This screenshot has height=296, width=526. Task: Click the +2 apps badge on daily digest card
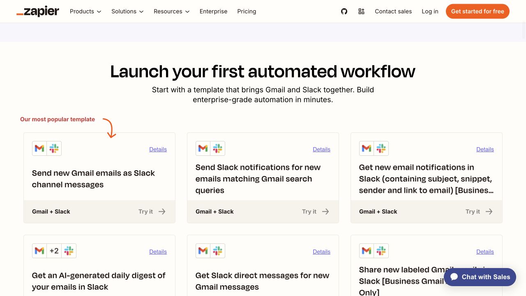[x=54, y=251]
